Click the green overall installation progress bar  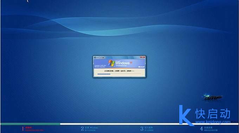30,124
